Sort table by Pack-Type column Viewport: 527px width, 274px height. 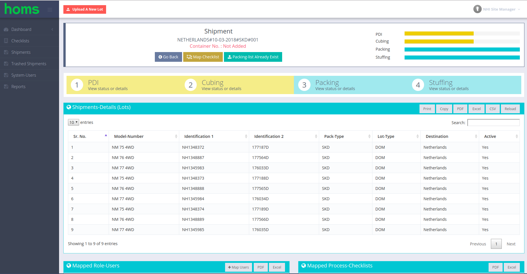pyautogui.click(x=346, y=136)
